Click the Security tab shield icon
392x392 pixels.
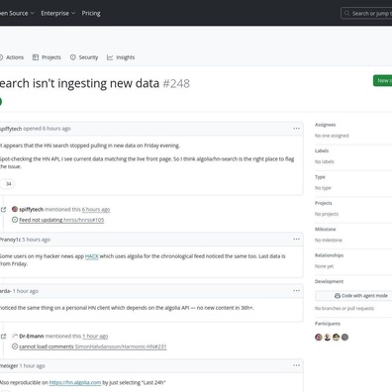(72, 57)
